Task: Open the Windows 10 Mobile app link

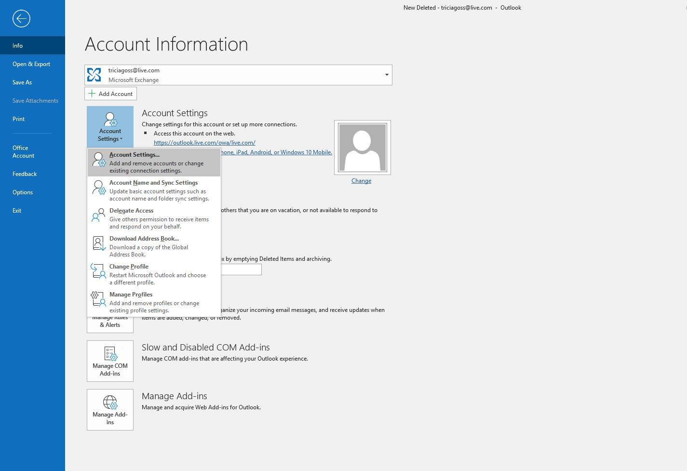Action: 277,152
